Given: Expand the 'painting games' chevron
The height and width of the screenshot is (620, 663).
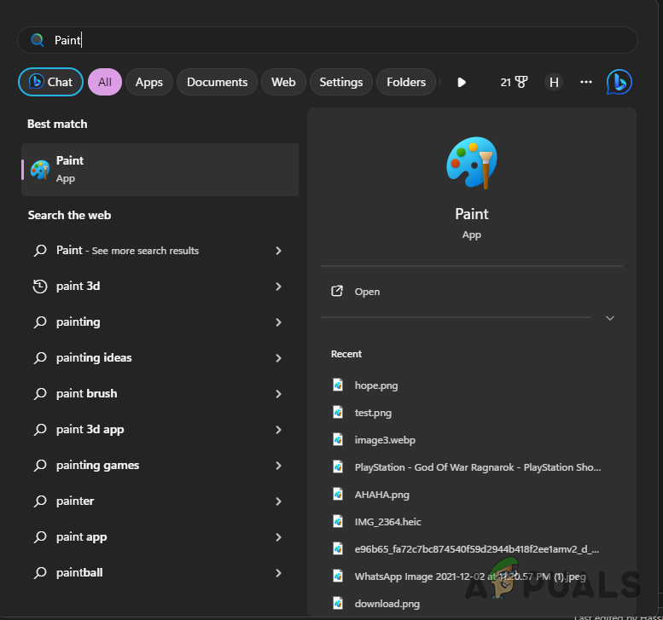Looking at the screenshot, I should 278,466.
